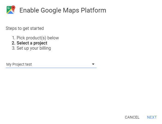162x124 pixels.
Task: Click step 1 Pick product(s) below
Action: 35,38
